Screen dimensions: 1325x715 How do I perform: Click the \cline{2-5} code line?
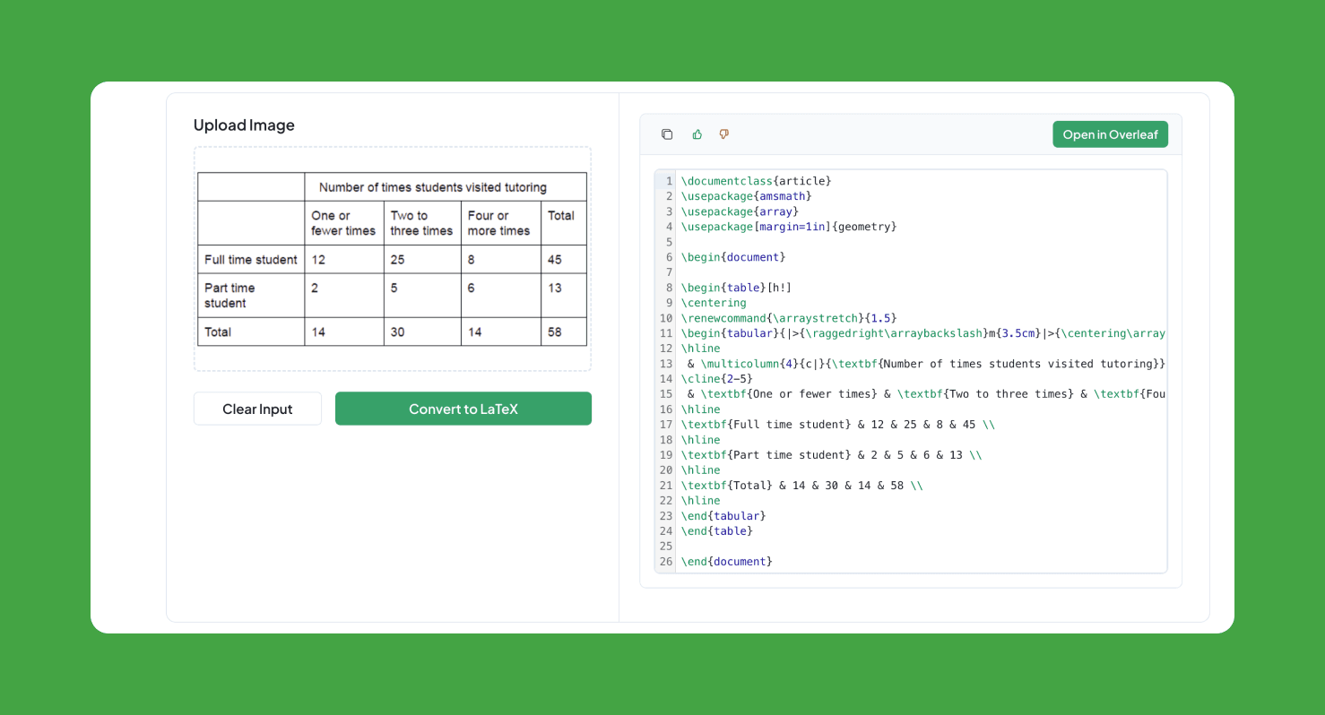tap(716, 379)
